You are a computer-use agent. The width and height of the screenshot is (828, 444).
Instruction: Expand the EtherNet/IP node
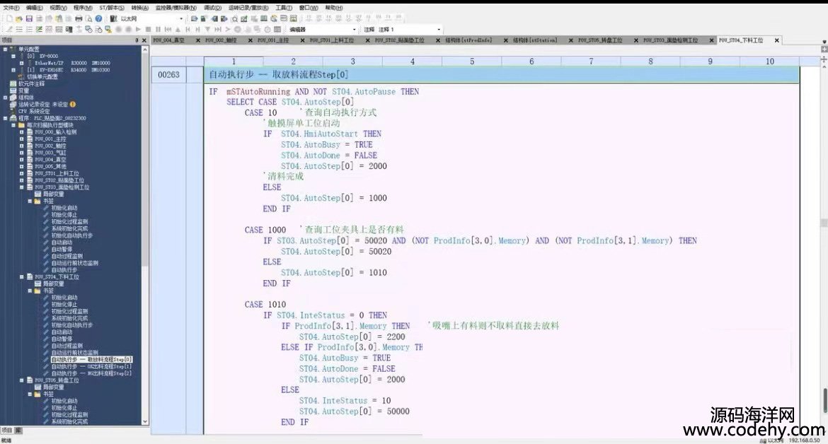22,63
